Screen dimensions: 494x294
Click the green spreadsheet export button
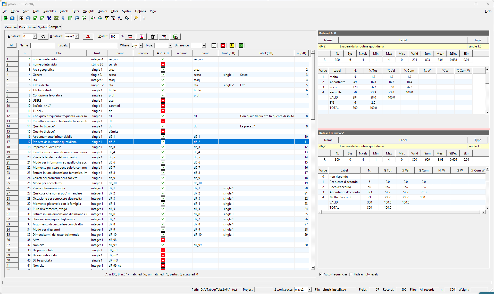[x=175, y=36]
